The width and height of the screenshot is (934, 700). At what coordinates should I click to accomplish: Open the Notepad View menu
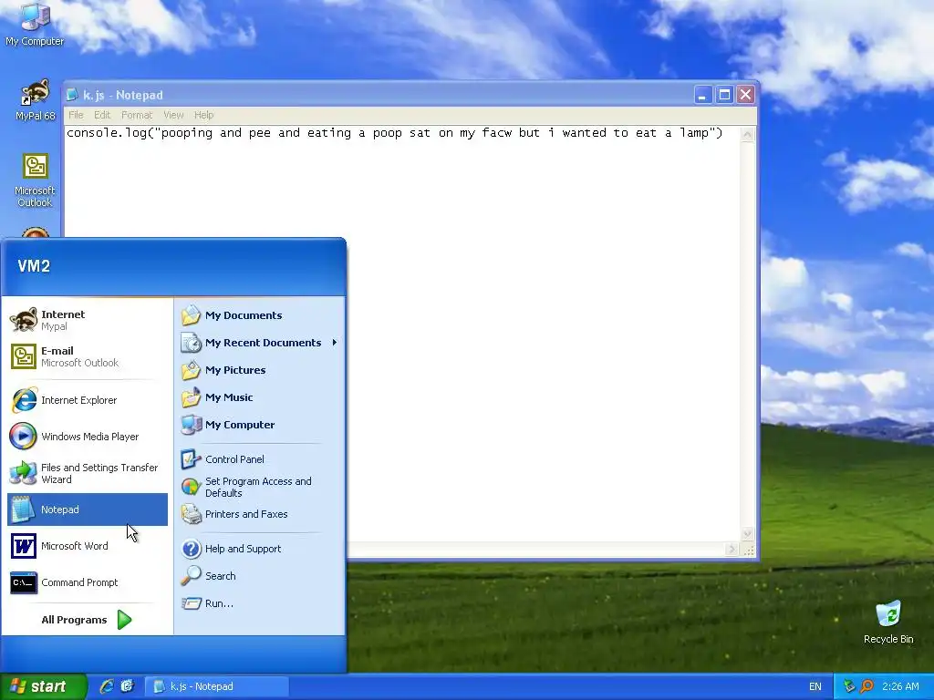173,115
